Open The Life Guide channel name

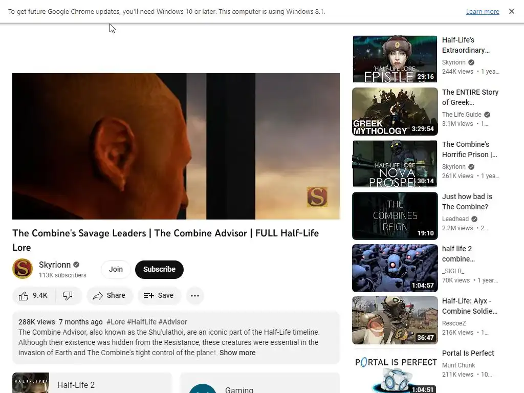tap(462, 115)
